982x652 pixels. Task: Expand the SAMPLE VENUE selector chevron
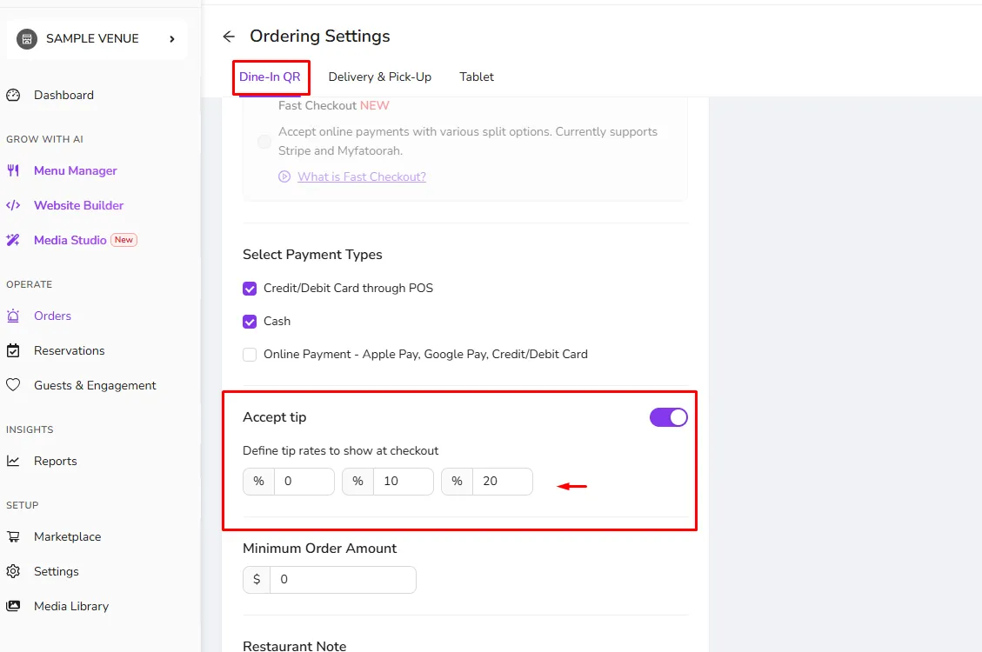click(172, 39)
